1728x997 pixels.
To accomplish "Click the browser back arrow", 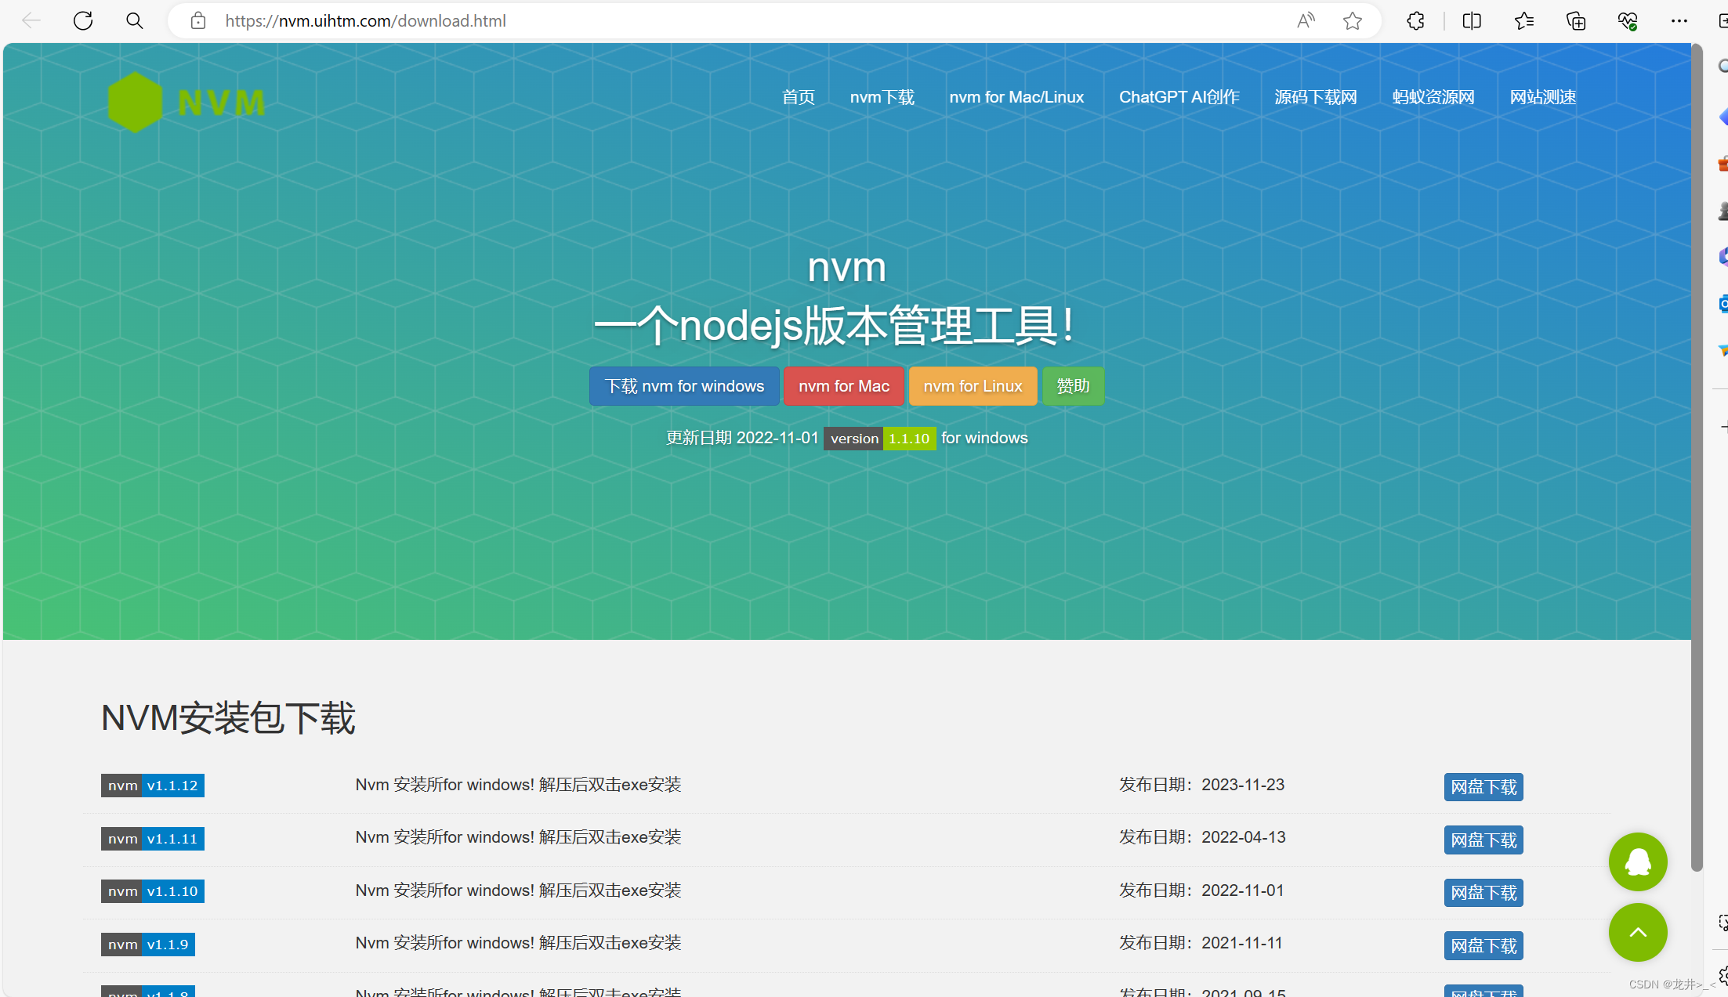I will (x=31, y=21).
